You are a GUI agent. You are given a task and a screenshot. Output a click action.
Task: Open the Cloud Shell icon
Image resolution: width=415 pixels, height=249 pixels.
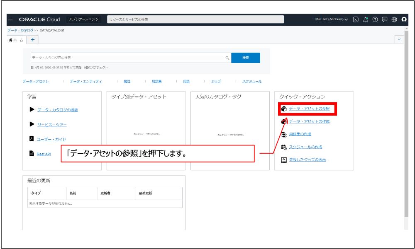point(356,19)
